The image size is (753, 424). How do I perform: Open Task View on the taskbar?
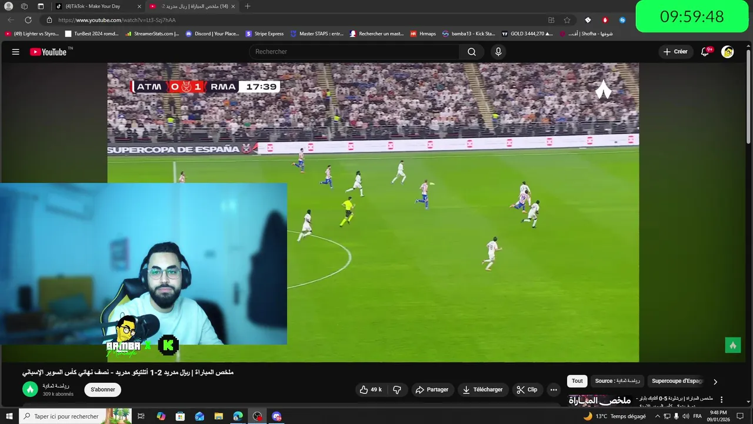coord(141,416)
